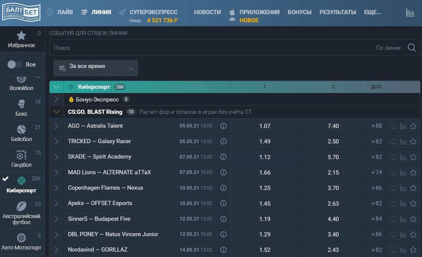422x257 pixels.
Task: Open the РЕЗУЛЬТАТЫ menu item
Action: pyautogui.click(x=337, y=12)
